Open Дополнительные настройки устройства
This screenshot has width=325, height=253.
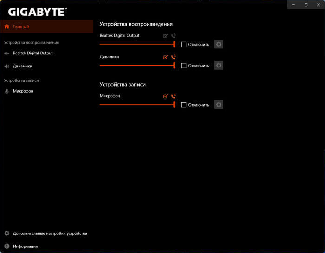pyautogui.click(x=50, y=233)
